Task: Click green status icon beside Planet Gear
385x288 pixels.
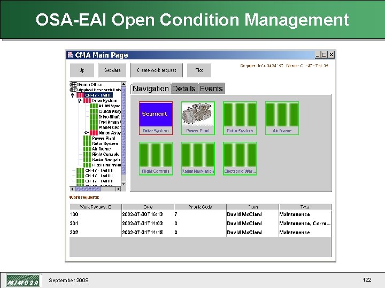Action: (94, 127)
